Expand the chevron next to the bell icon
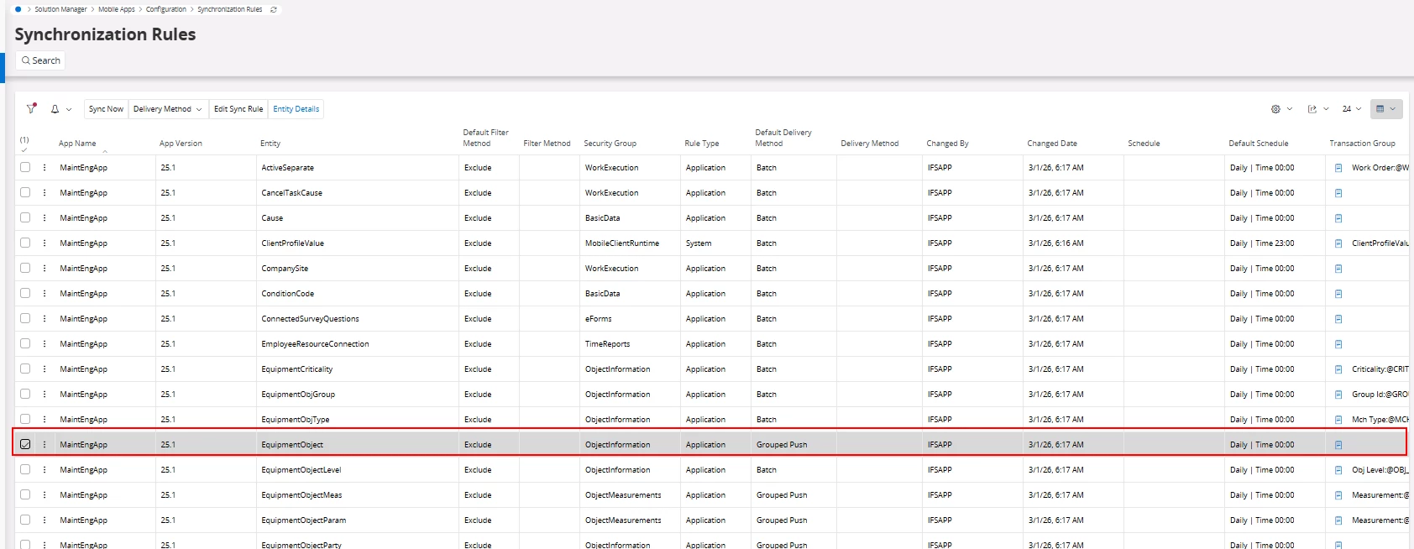1414x549 pixels. coord(69,109)
